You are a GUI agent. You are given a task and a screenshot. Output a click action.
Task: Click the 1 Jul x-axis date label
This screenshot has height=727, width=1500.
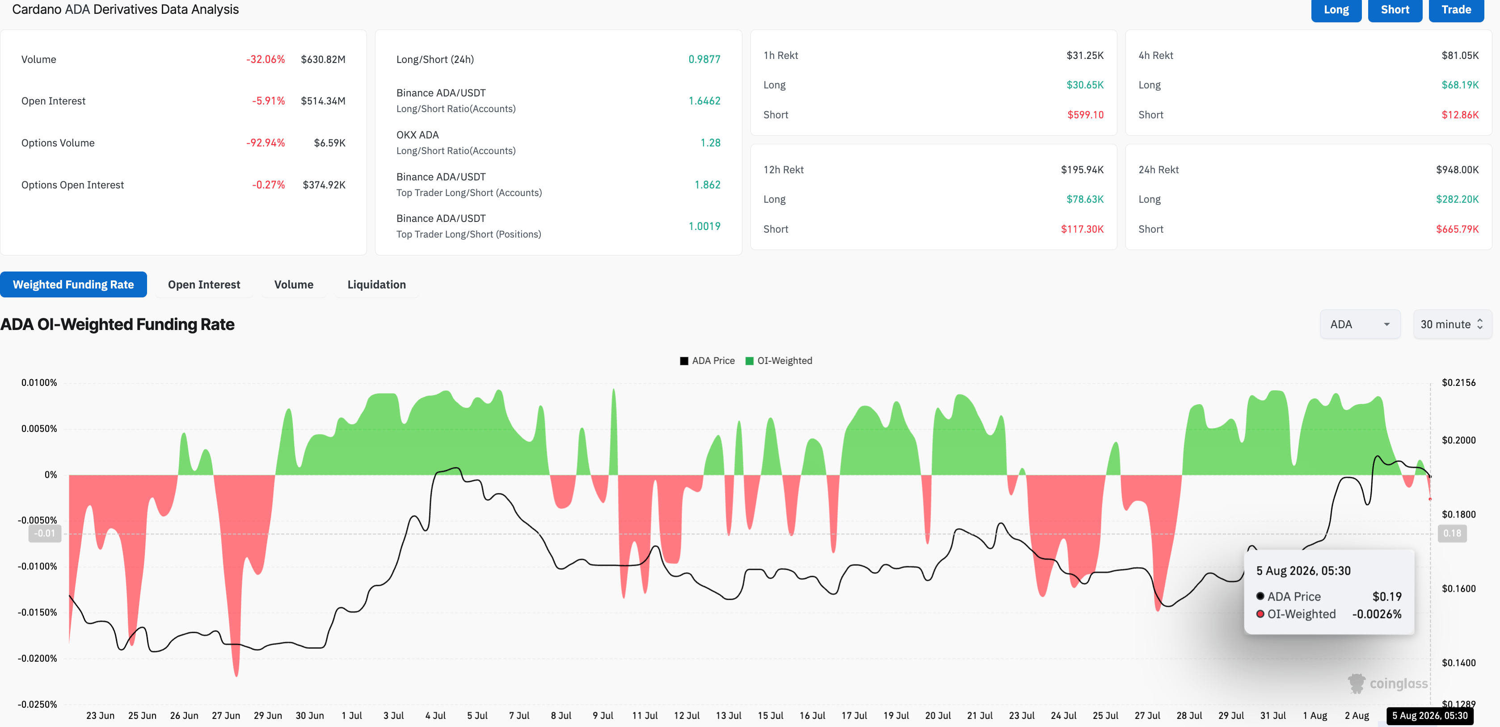(x=352, y=716)
